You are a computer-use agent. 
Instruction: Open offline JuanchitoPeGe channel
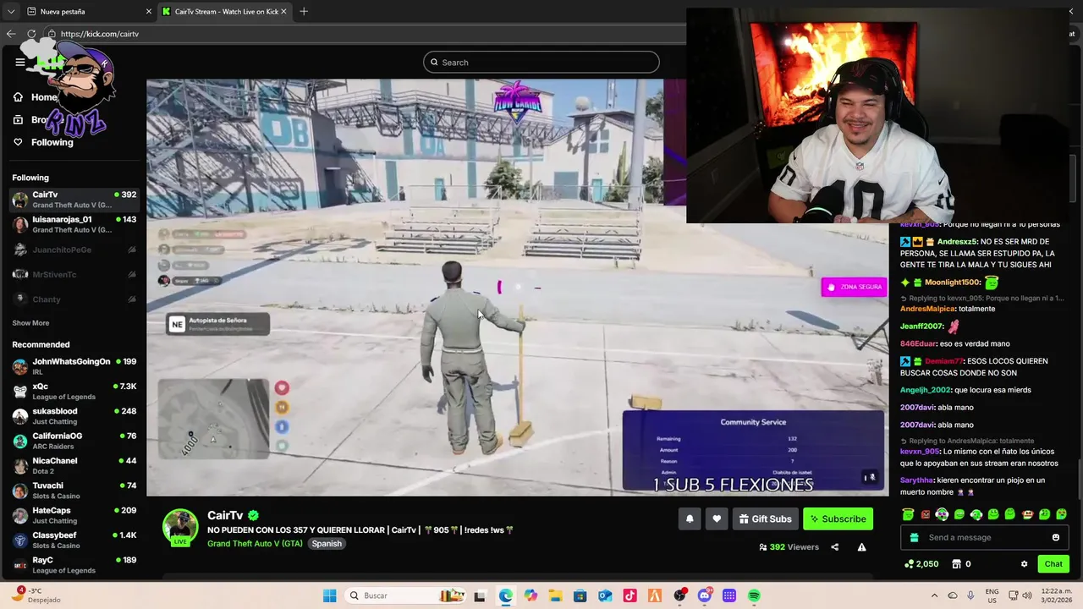click(x=74, y=250)
